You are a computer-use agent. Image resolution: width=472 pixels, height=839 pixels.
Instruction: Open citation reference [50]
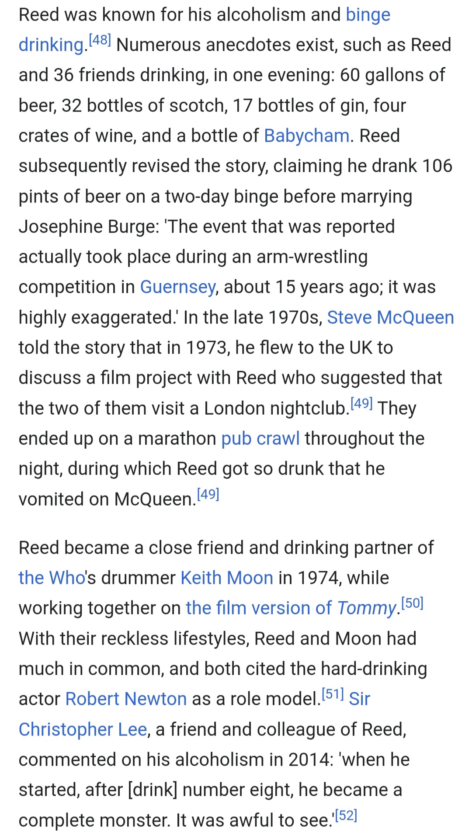[x=412, y=603]
